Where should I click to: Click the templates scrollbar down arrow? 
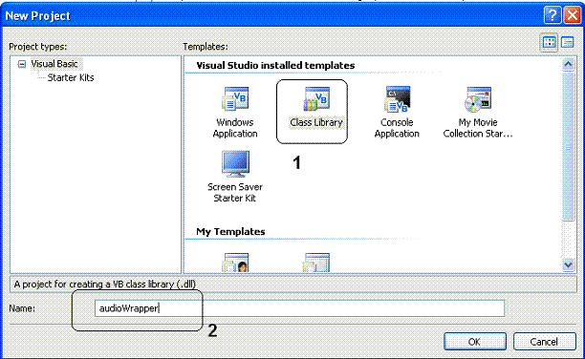click(x=568, y=265)
